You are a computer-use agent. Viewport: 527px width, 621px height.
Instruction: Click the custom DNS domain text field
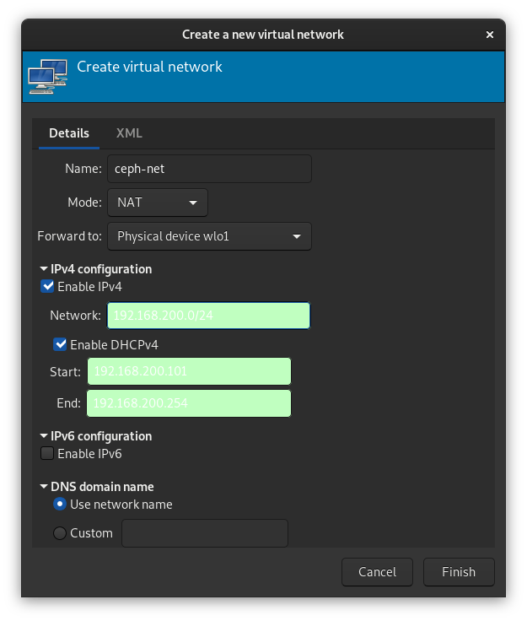(205, 533)
